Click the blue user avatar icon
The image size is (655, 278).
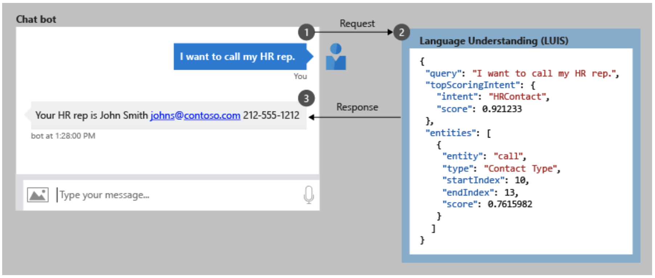point(336,57)
